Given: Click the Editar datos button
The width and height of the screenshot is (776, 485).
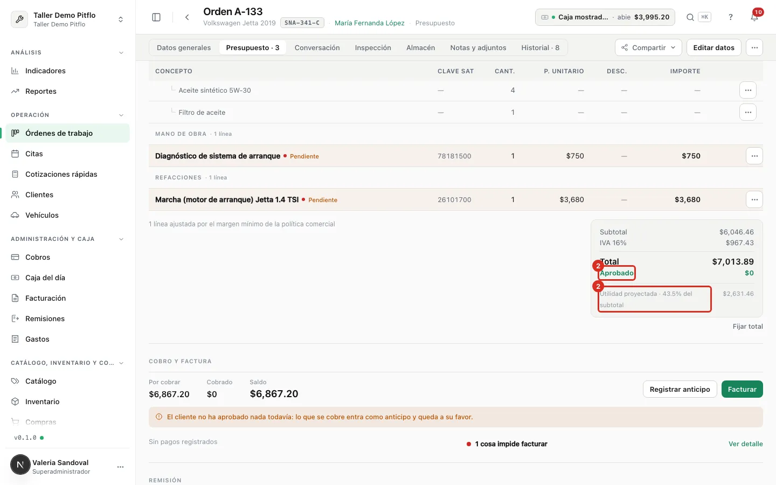Looking at the screenshot, I should tap(713, 47).
